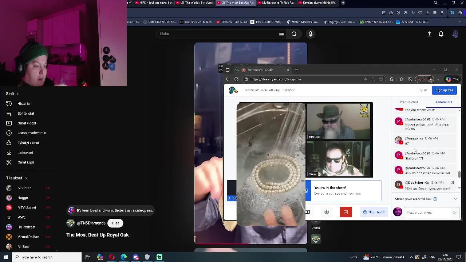The width and height of the screenshot is (466, 262).
Task: Open H3 Podcast channel subscription
Action: (x=26, y=227)
